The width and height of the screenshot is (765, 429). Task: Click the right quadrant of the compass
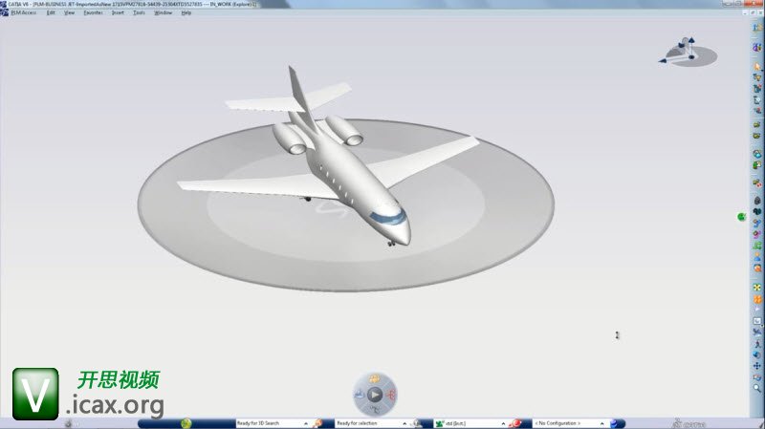pyautogui.click(x=390, y=394)
